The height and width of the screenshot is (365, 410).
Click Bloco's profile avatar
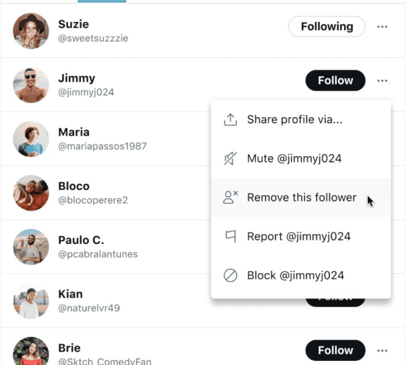[31, 193]
